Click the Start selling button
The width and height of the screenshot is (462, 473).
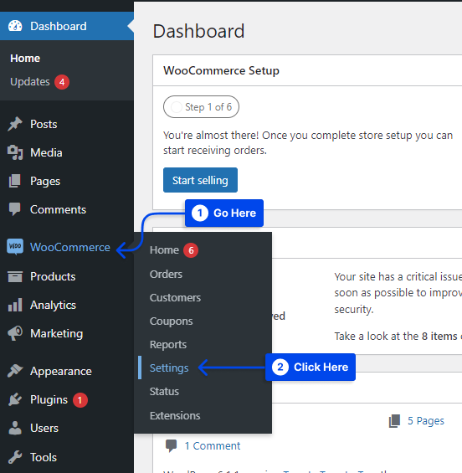click(200, 180)
